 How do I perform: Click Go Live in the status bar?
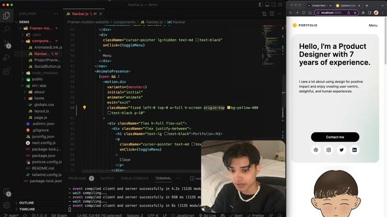click(x=207, y=215)
